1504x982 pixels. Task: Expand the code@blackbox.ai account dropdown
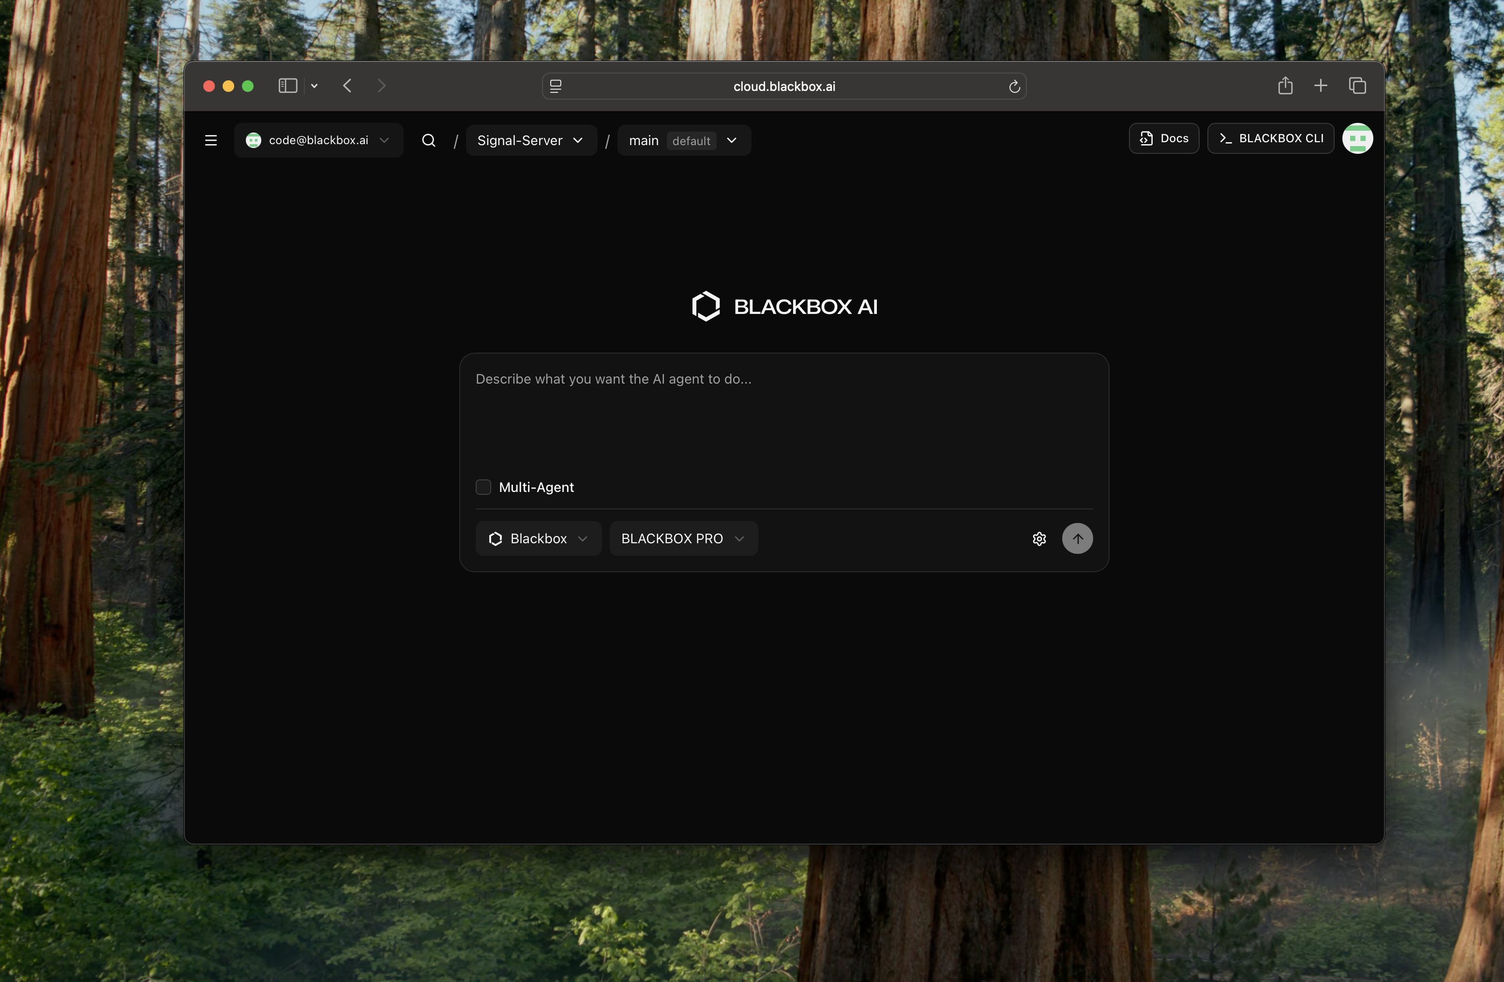[x=318, y=140]
